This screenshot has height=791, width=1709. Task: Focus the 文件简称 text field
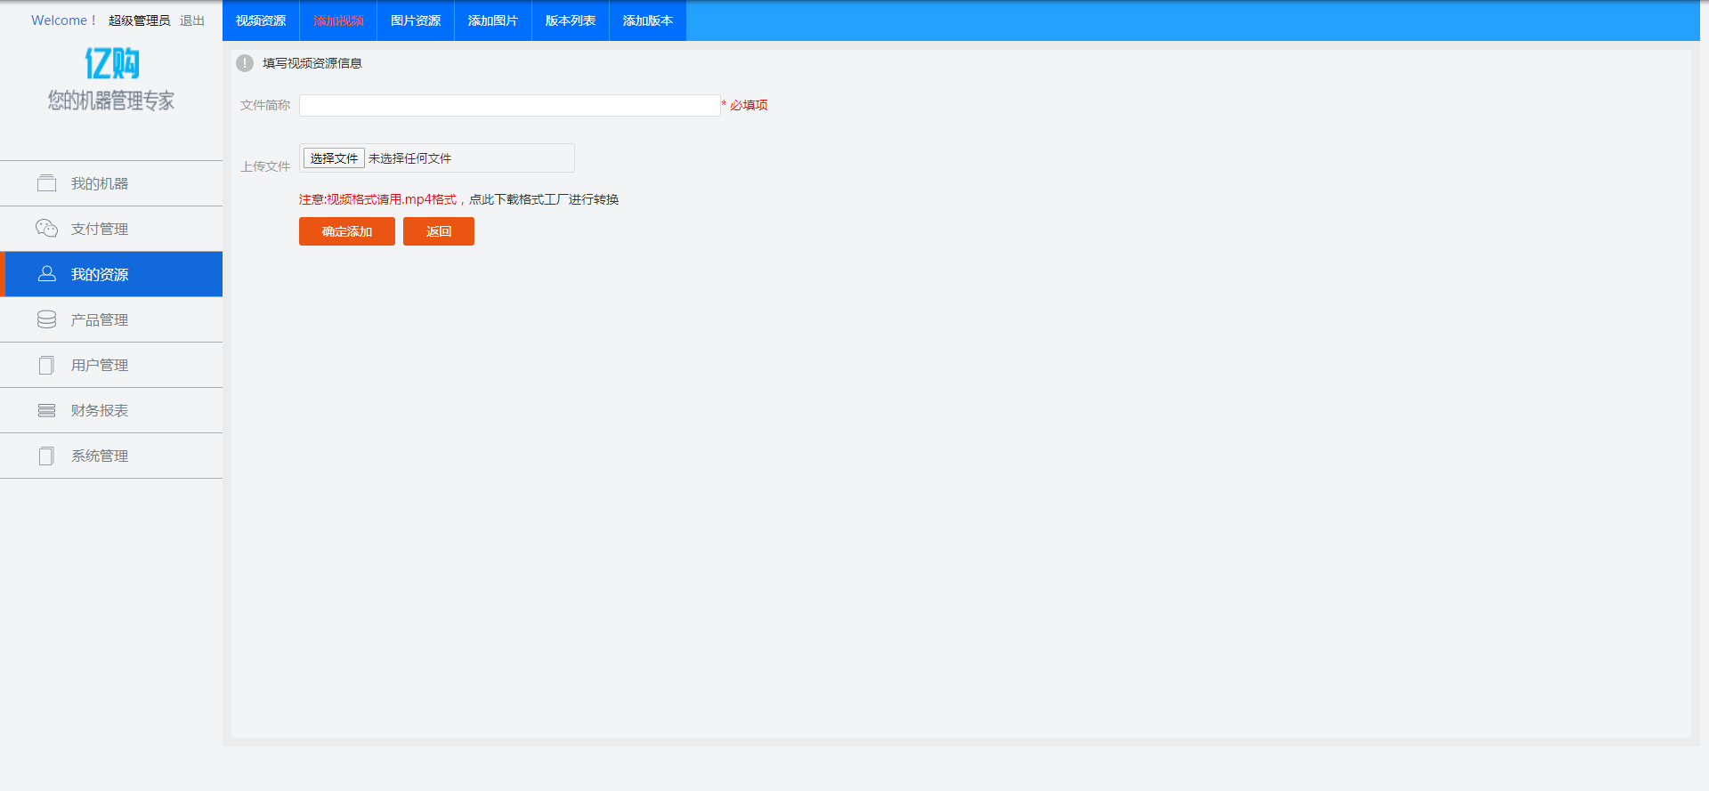509,105
